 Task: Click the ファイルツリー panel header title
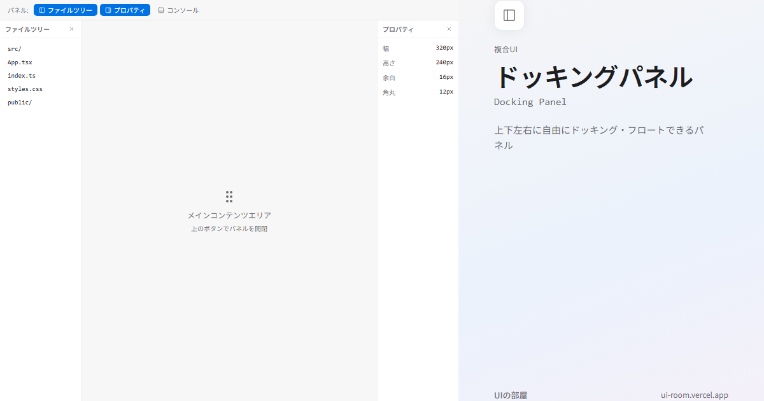coord(27,29)
